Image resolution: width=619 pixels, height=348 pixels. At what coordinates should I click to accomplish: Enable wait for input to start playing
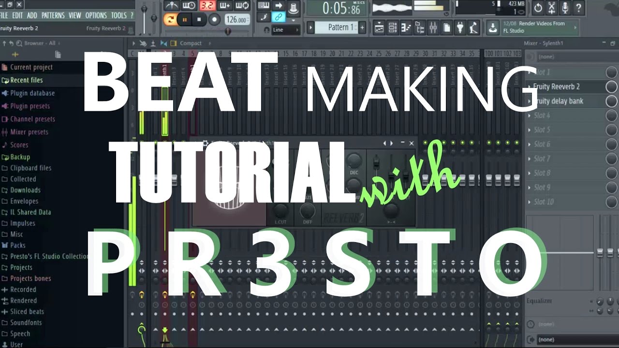[x=189, y=6]
